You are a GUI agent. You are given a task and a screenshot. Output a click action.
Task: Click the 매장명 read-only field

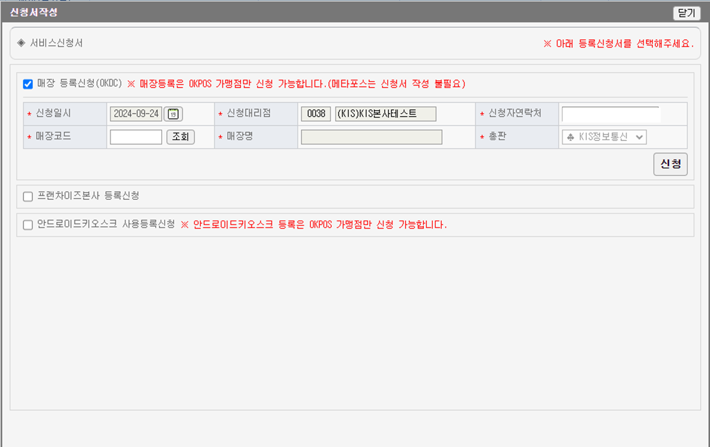tap(372, 137)
